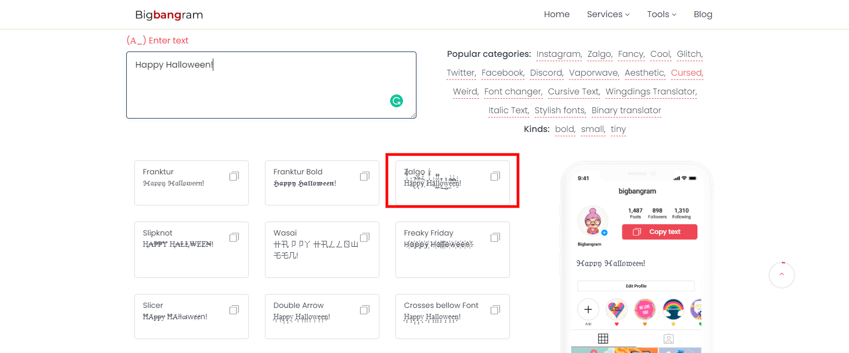Copy the Wasai font text
The width and height of the screenshot is (849, 353).
[x=365, y=238]
